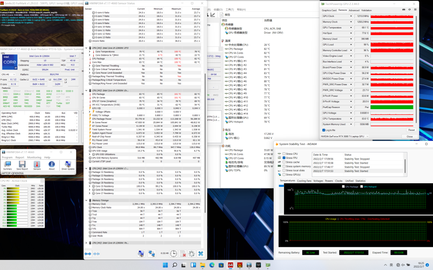Click Save Report floppy icon in HWiNFO64
This screenshot has height=270, width=433.
[x=22, y=165]
